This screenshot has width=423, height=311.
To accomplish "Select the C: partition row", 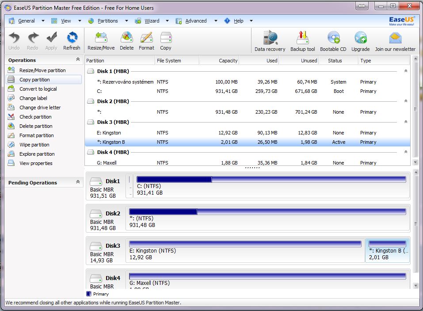I will pos(248,91).
